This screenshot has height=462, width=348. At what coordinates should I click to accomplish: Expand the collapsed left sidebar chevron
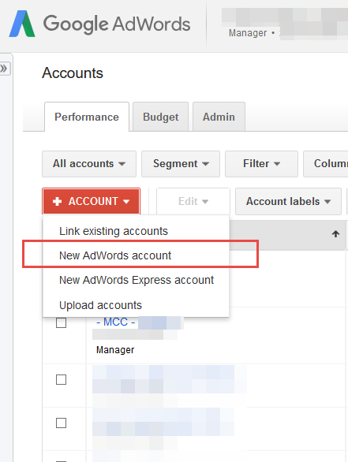(4, 69)
